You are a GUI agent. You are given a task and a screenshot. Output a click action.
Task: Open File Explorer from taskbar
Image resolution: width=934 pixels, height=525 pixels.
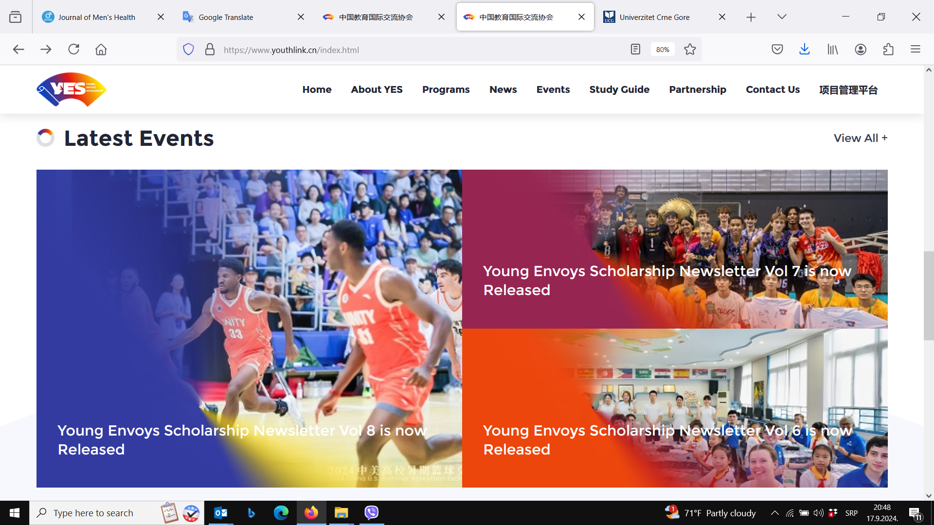(x=341, y=513)
